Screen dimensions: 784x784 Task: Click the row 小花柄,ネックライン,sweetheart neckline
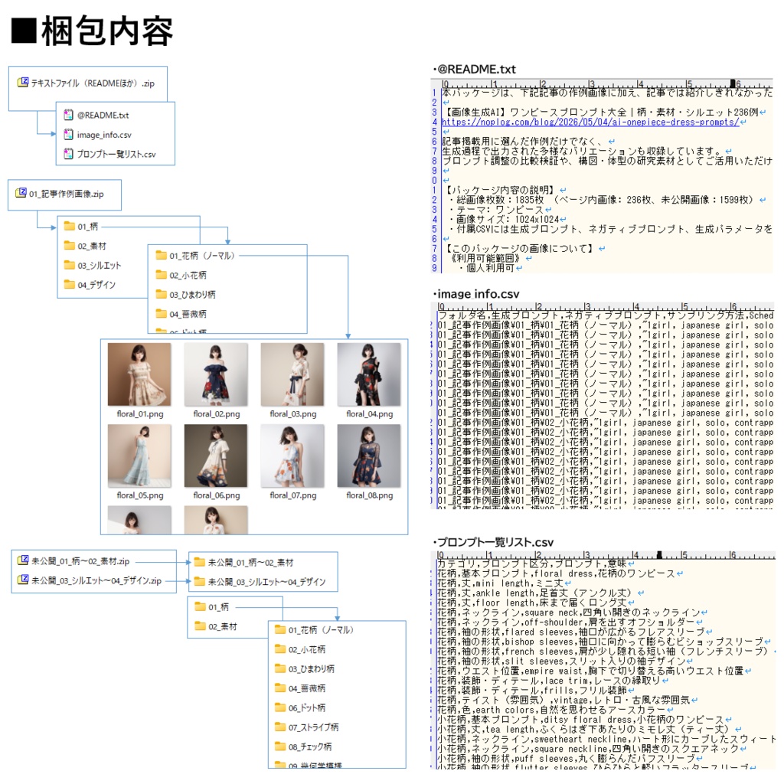tap(606, 739)
